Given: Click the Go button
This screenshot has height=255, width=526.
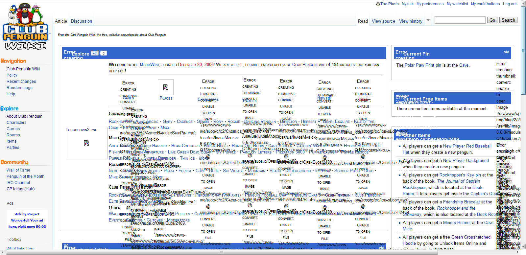Looking at the screenshot, I should (x=492, y=20).
